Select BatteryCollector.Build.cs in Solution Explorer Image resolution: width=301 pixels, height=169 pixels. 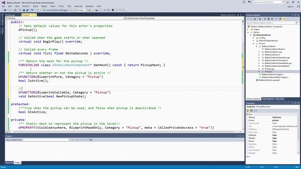(x=275, y=49)
